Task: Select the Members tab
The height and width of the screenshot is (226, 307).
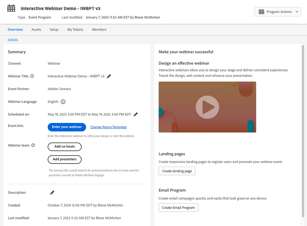Action: pos(99,30)
